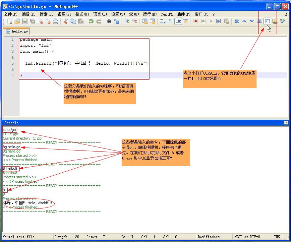The image size is (291, 242).
Task: Open the 宏(O) menu
Action: pos(134,14)
